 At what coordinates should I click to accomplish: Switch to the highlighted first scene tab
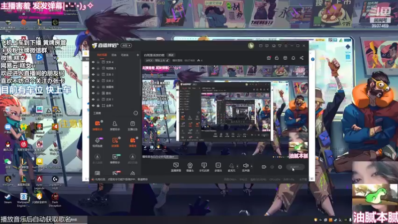tap(102, 55)
